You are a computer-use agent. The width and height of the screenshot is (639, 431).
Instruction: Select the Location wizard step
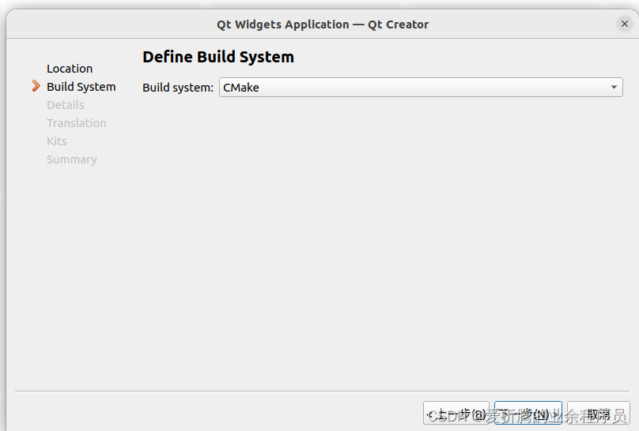pos(70,69)
